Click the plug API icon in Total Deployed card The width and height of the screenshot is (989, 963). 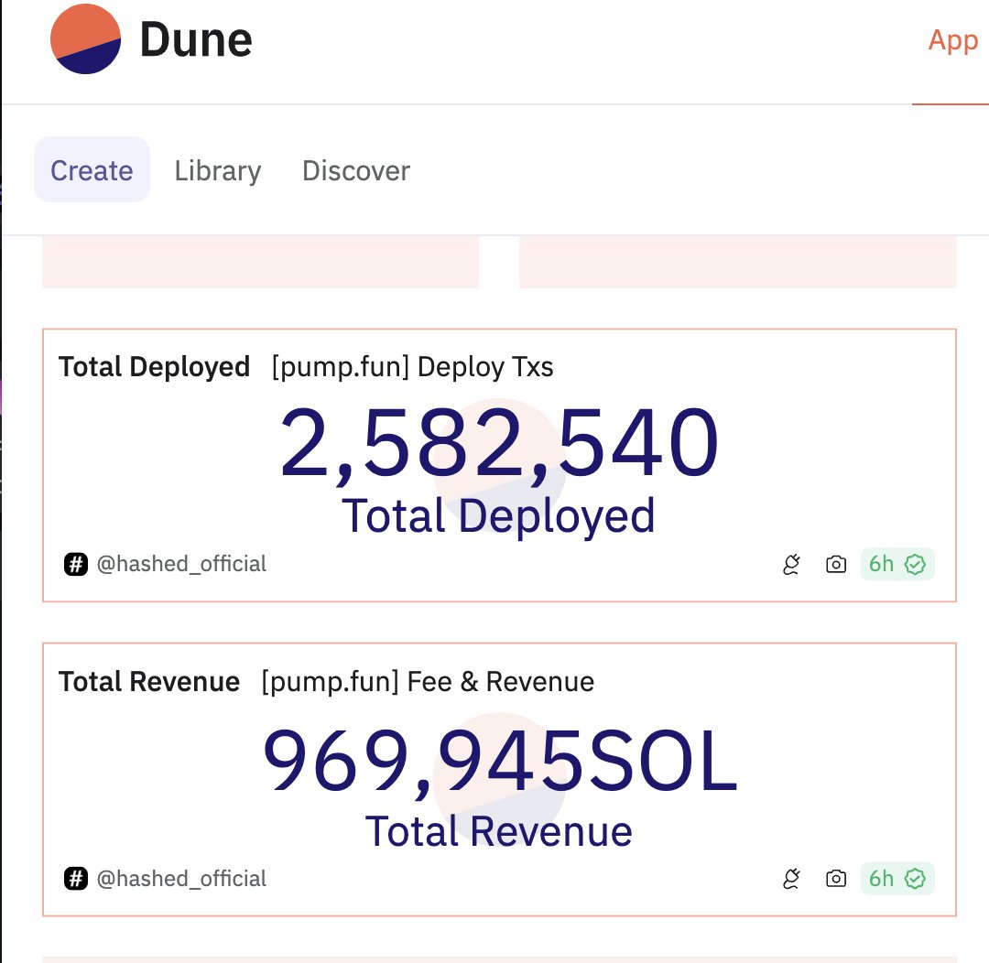pos(791,565)
